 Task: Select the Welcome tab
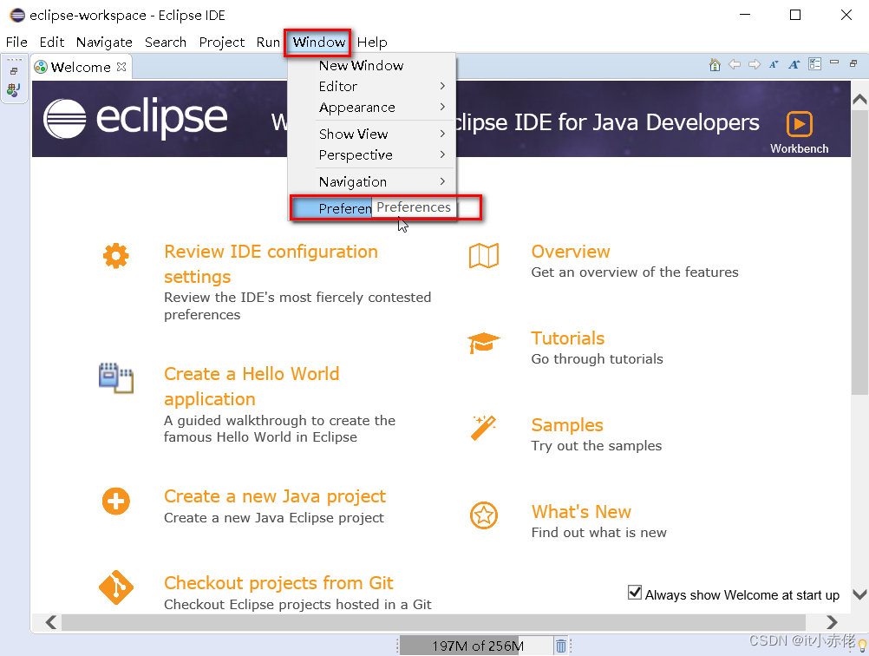tap(81, 67)
